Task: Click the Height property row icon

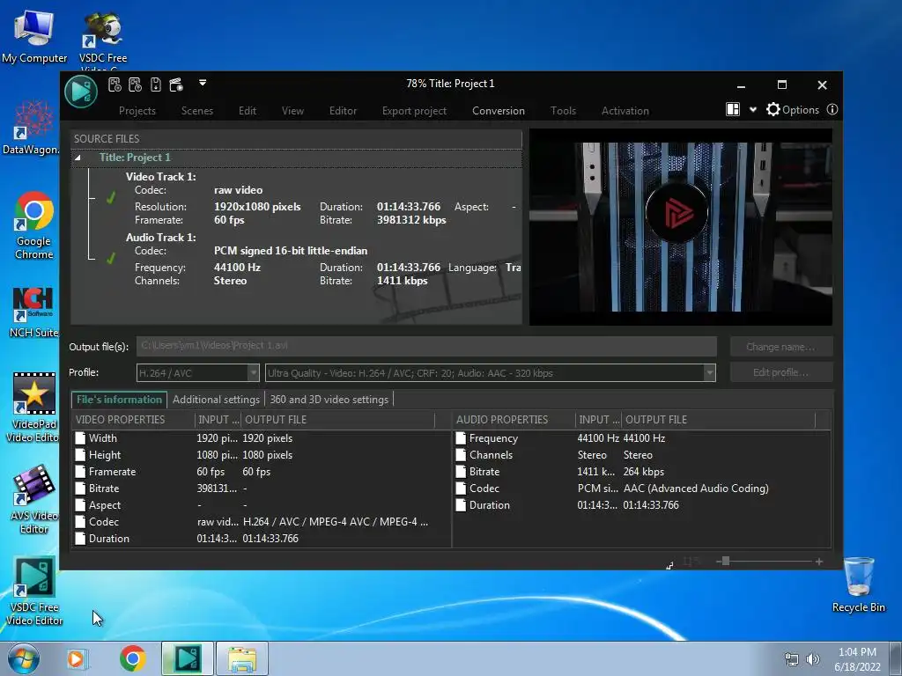Action: [x=80, y=455]
